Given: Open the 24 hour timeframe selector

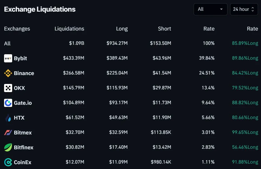Looking at the screenshot, I should [x=244, y=9].
